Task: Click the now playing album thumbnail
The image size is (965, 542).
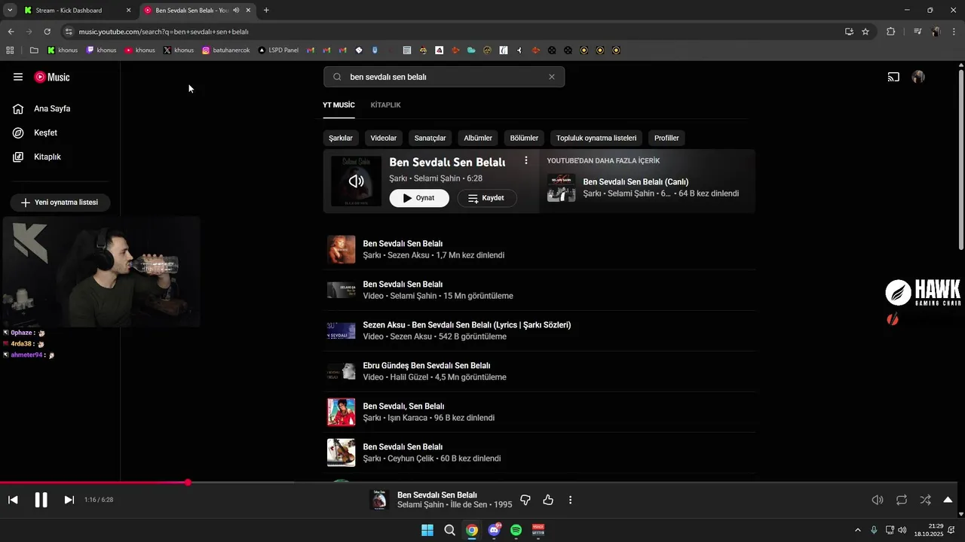Action: (379, 500)
